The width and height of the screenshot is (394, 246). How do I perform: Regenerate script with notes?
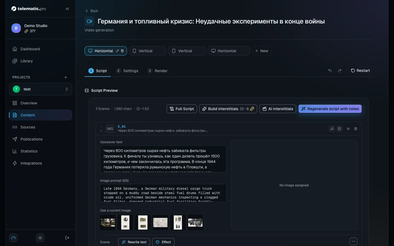pyautogui.click(x=330, y=109)
